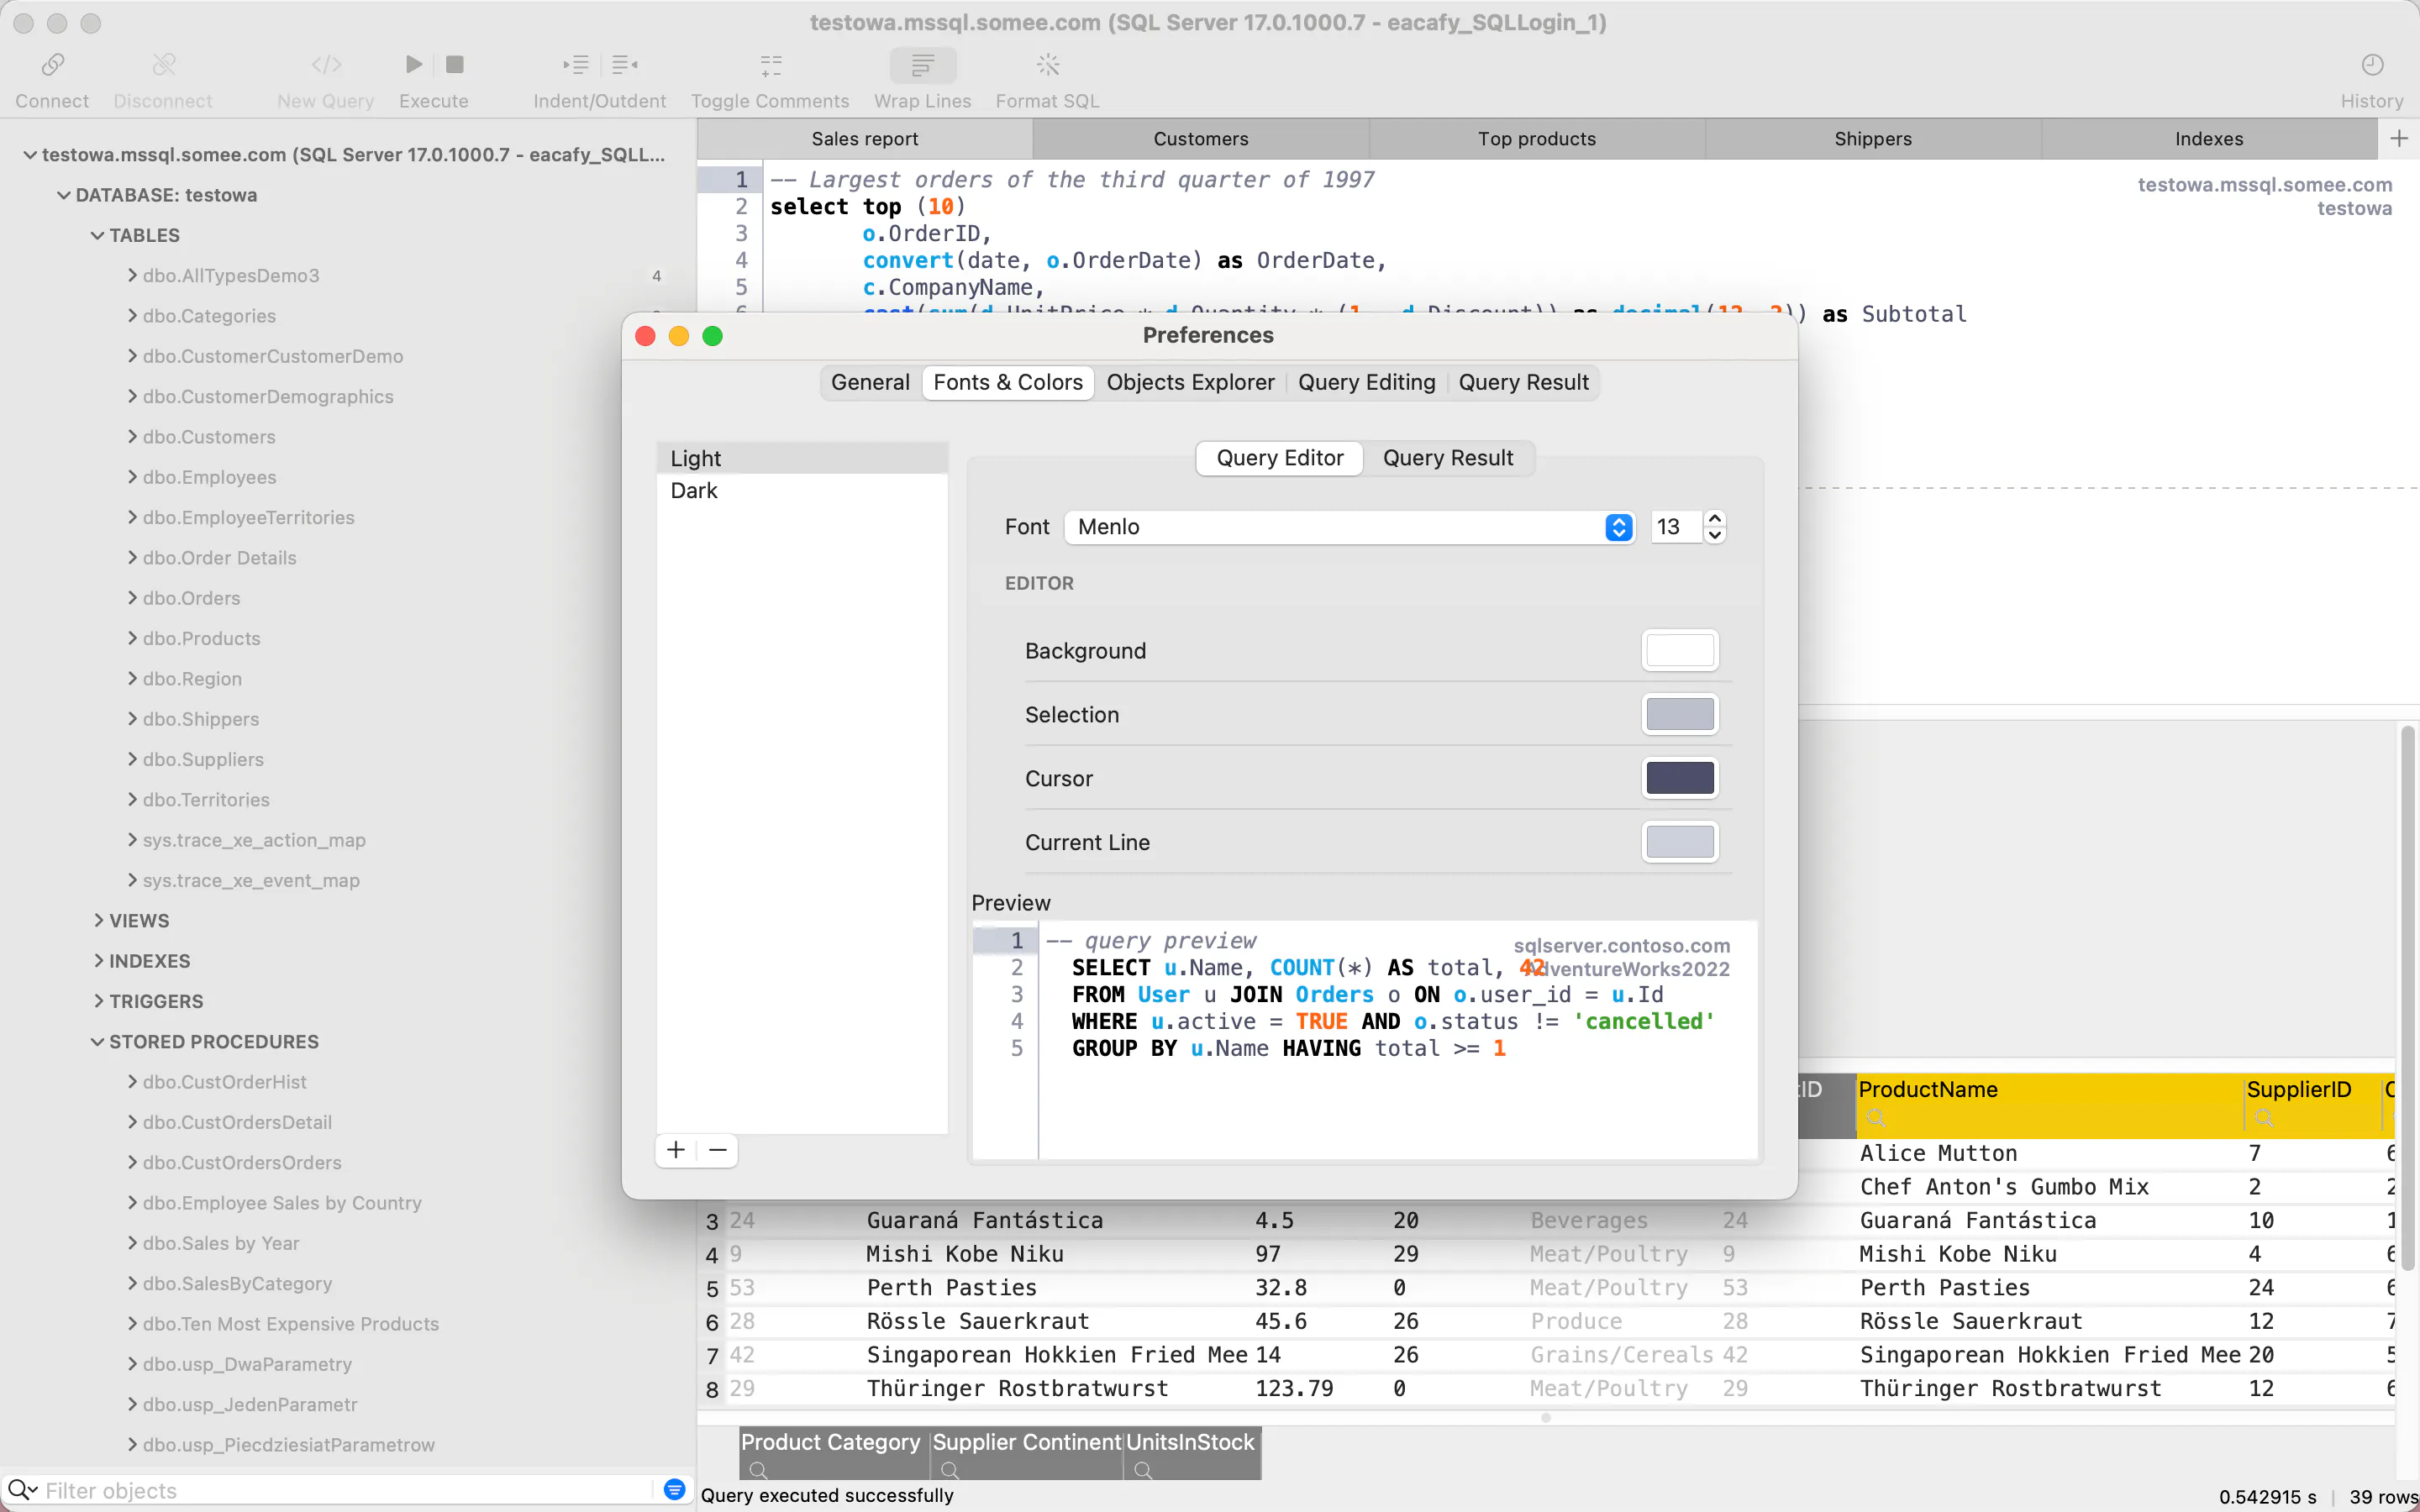Pick the Selection color swatch
Viewport: 2420px width, 1512px height.
click(1680, 715)
